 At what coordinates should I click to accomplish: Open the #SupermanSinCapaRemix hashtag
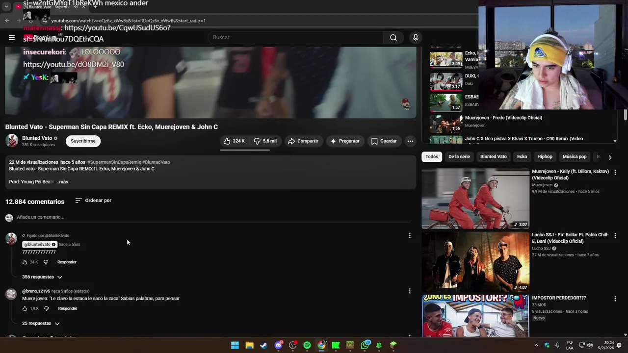pos(114,162)
